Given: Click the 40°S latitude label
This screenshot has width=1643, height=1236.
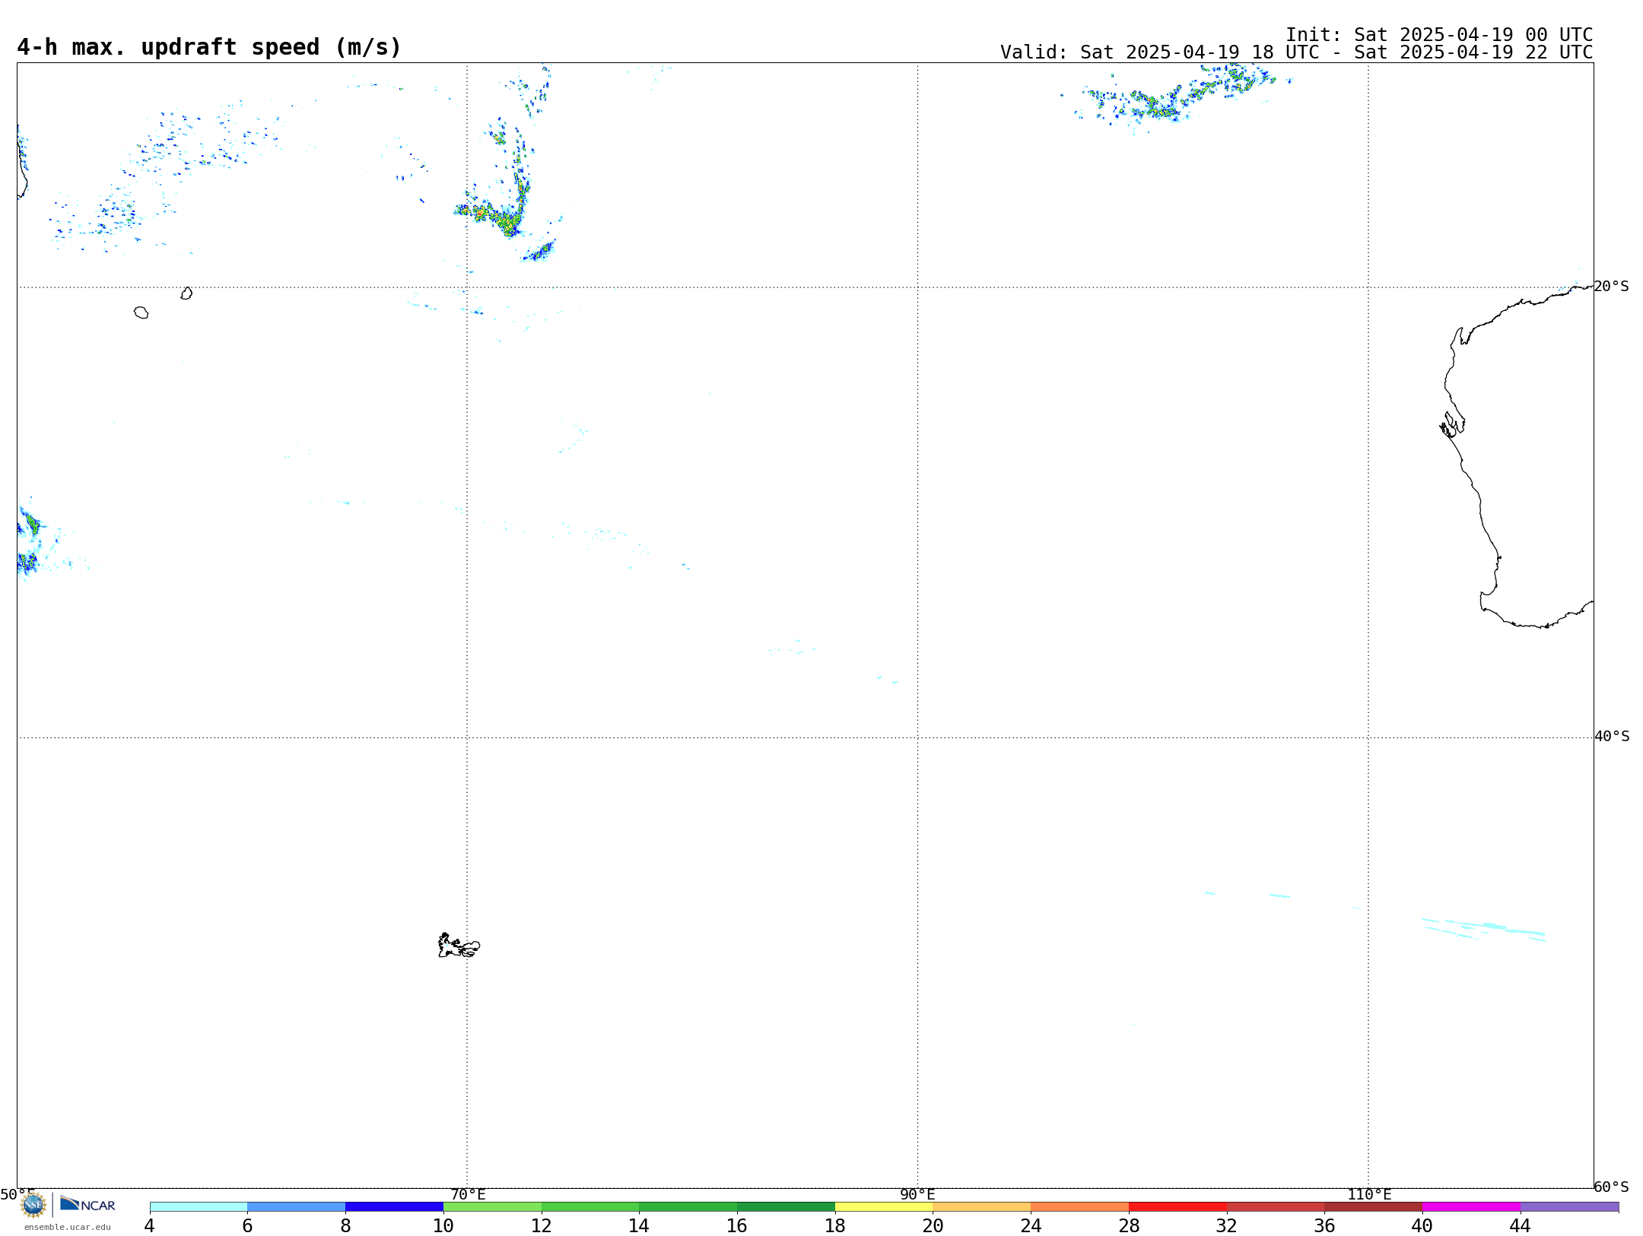Looking at the screenshot, I should pyautogui.click(x=1612, y=737).
